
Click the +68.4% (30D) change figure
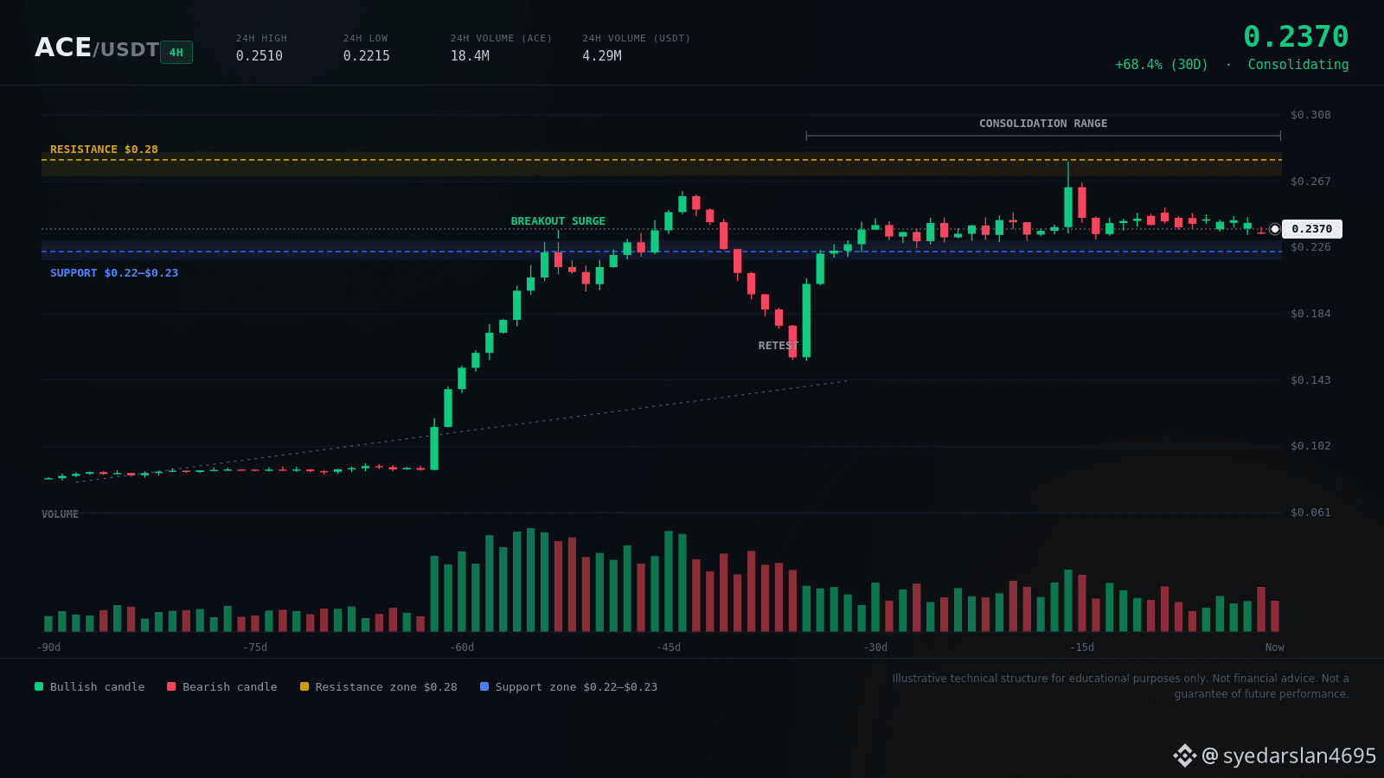1162,65
